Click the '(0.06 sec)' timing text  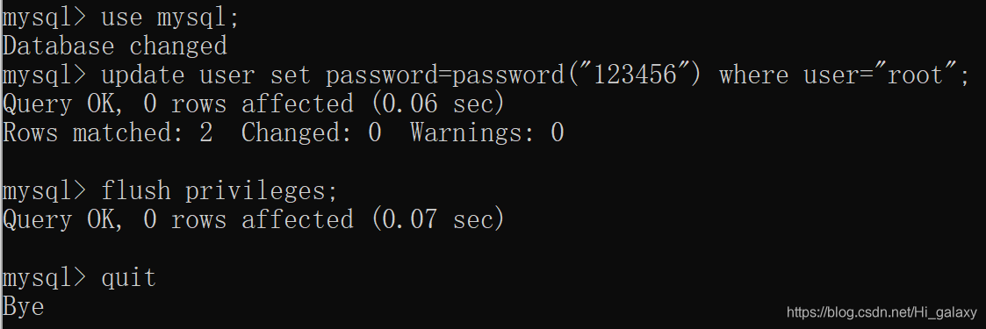[x=438, y=104]
